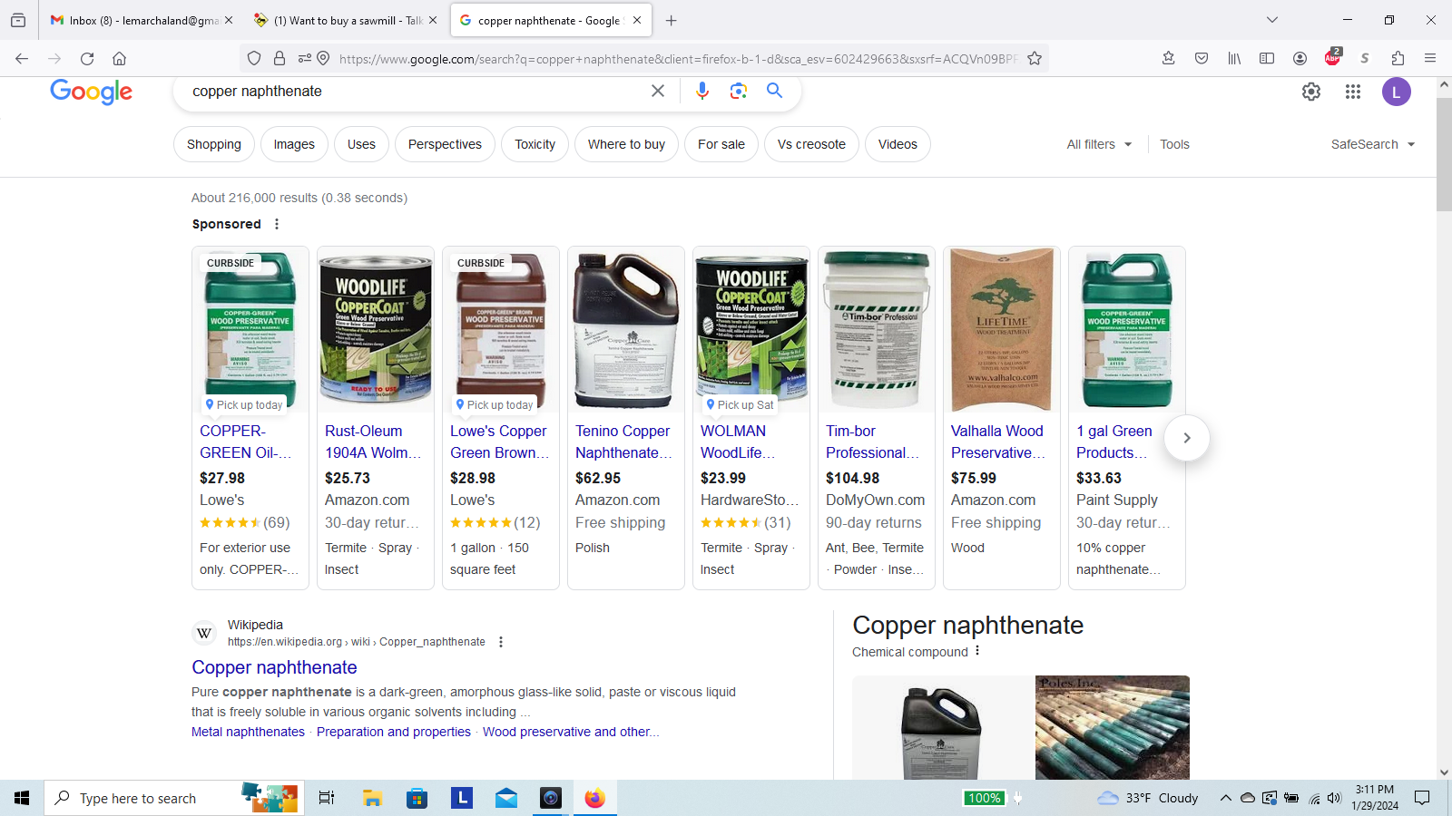Screen dimensions: 1452x816
Task: Go to Firefox home page icon
Action: pyautogui.click(x=119, y=58)
